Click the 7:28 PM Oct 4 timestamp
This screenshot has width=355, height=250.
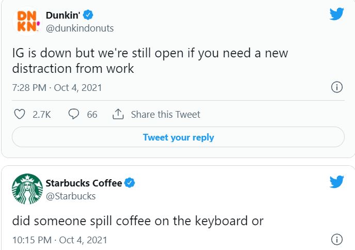[57, 88]
